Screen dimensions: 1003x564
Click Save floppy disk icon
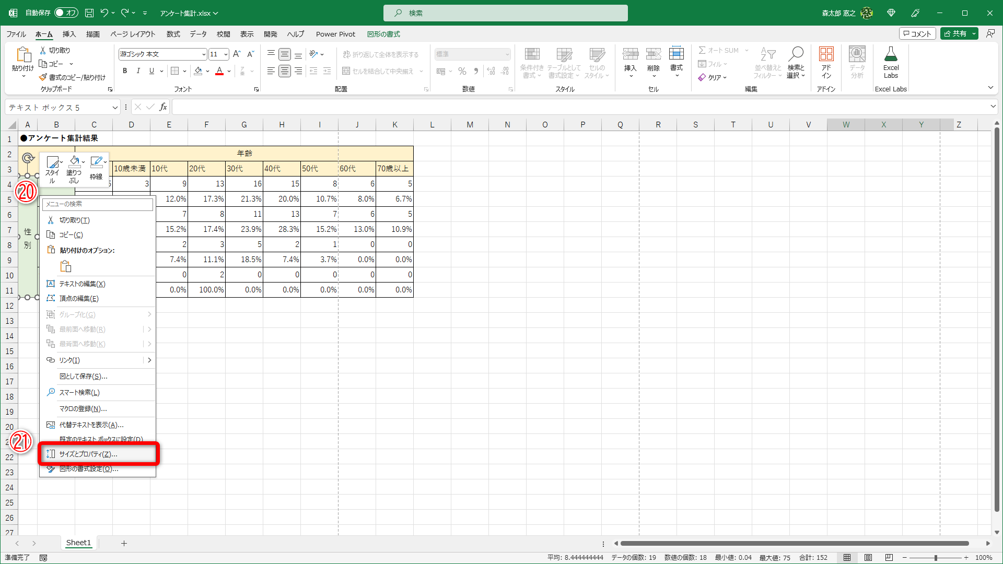point(89,13)
